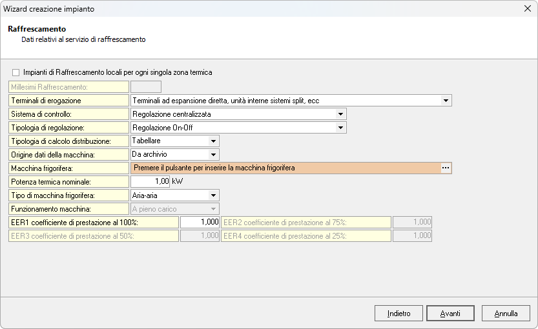Click the Funzionamento macchina dropdown
538x329 pixels.
[x=174, y=208]
